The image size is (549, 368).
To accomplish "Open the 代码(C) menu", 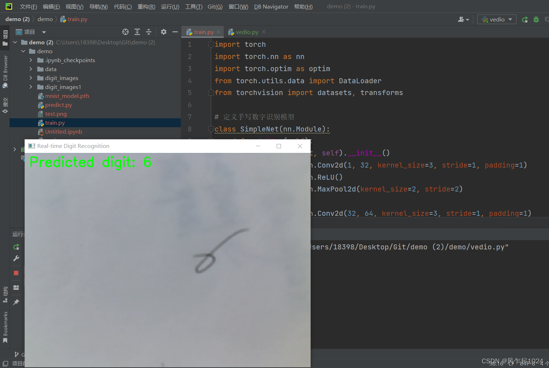I will [123, 6].
